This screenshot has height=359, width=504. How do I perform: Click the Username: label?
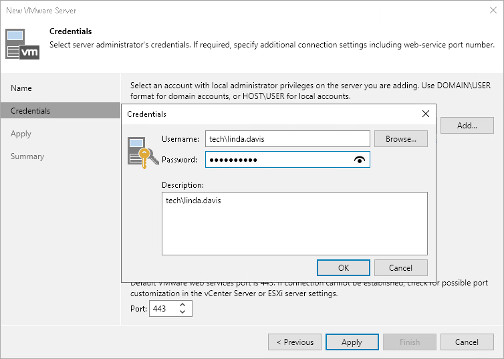point(180,139)
